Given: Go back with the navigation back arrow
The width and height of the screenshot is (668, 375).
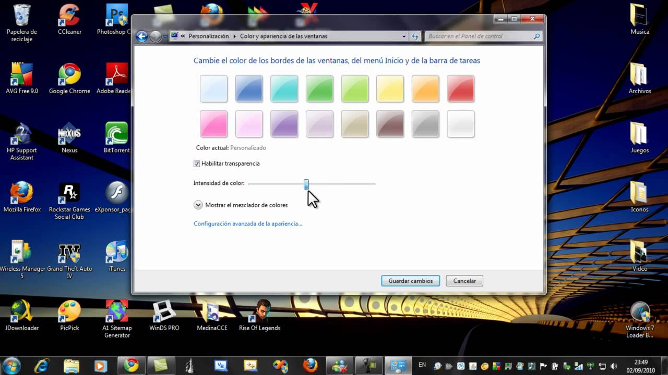Looking at the screenshot, I should (141, 36).
